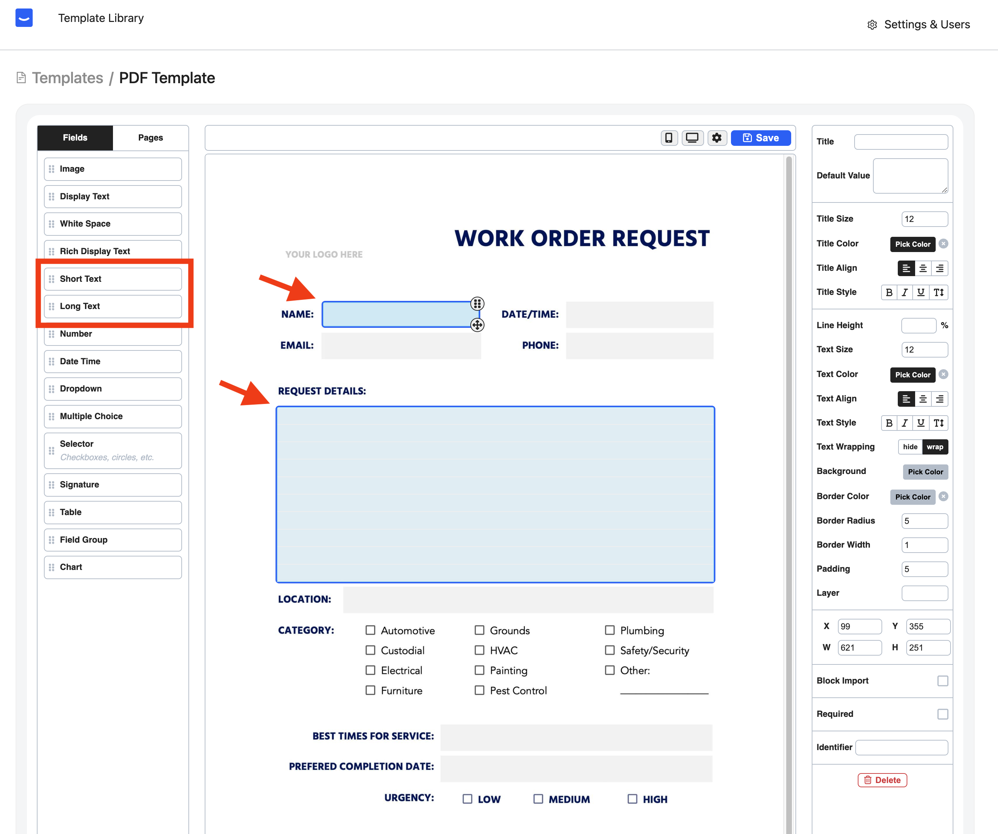The image size is (998, 834).
Task: Right-align text in Text Align row
Action: (940, 399)
